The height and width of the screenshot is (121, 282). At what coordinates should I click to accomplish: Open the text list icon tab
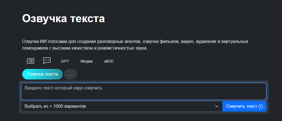pos(31,61)
